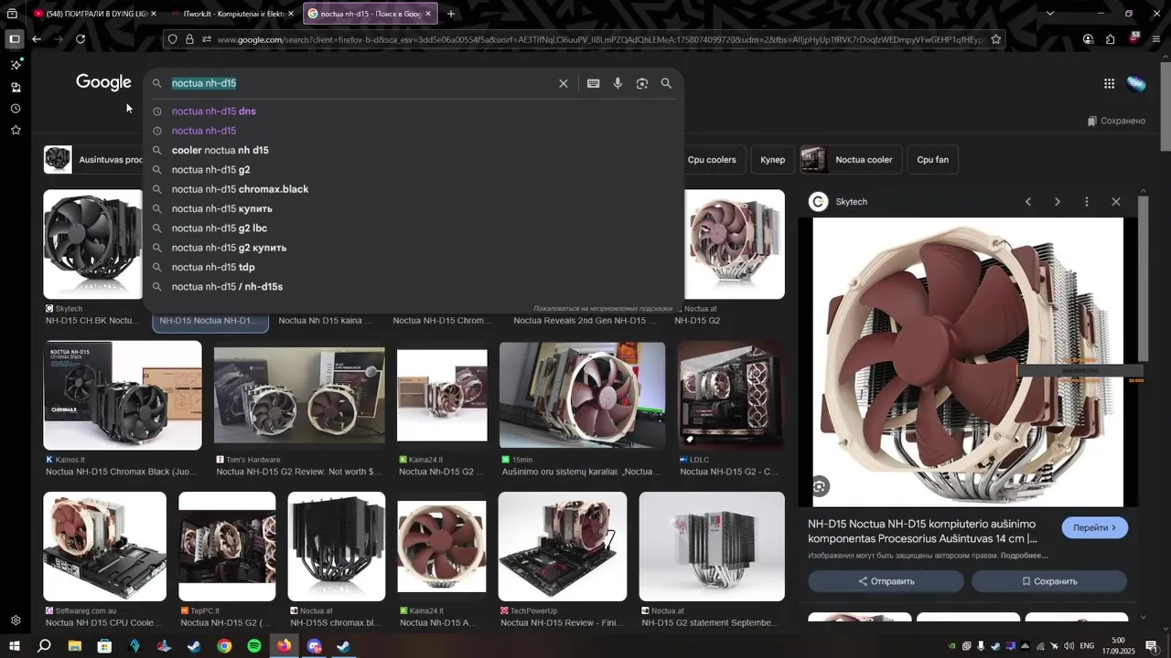
Task: Clear the search box with X
Action: click(x=564, y=83)
